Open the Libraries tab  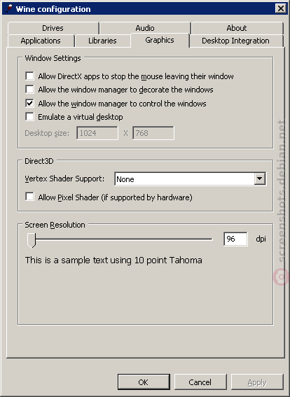(x=102, y=41)
